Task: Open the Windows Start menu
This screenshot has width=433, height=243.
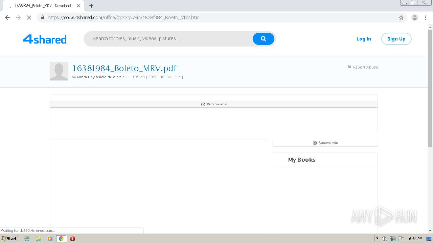Action: tap(9, 239)
